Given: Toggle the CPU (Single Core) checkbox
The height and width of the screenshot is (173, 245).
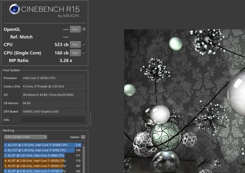Looking at the screenshot, I should [x=84, y=53].
